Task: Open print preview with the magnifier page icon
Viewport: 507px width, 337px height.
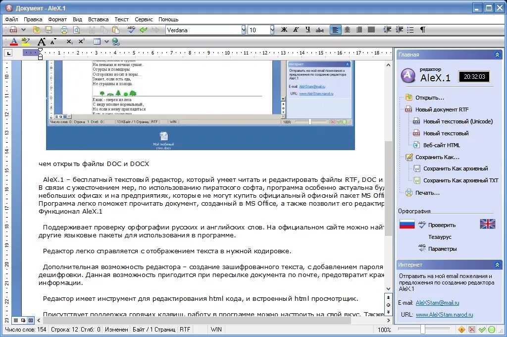Action: 77,30
